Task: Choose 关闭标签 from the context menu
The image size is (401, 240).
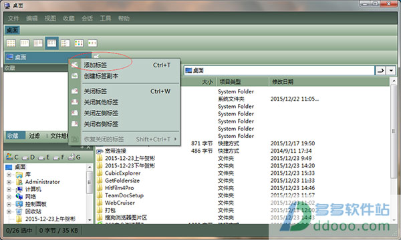Action: click(x=124, y=91)
